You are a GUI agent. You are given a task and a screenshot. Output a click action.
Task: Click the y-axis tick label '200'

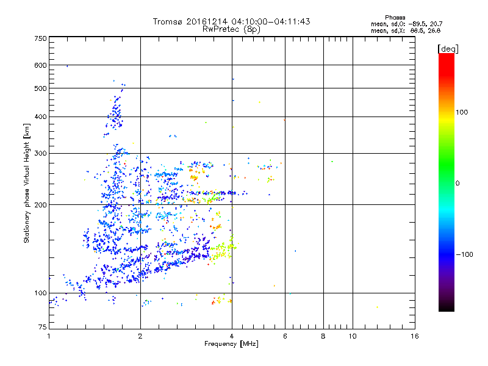(40, 205)
